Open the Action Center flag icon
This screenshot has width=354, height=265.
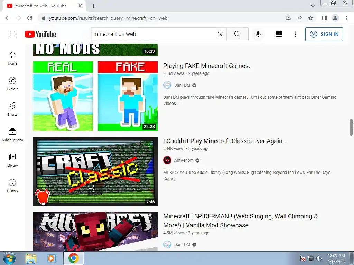(302, 258)
